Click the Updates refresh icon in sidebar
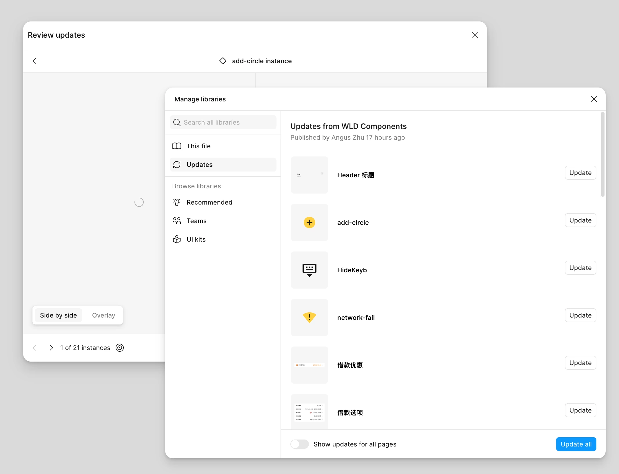This screenshot has height=474, width=619. (x=177, y=165)
